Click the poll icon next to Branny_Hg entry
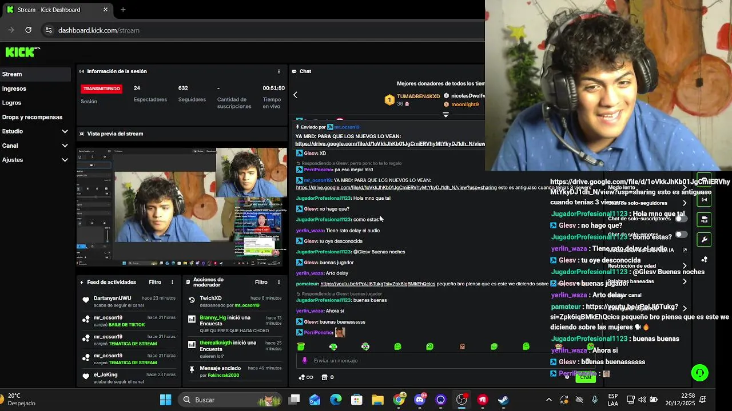The image size is (732, 411). (x=192, y=319)
